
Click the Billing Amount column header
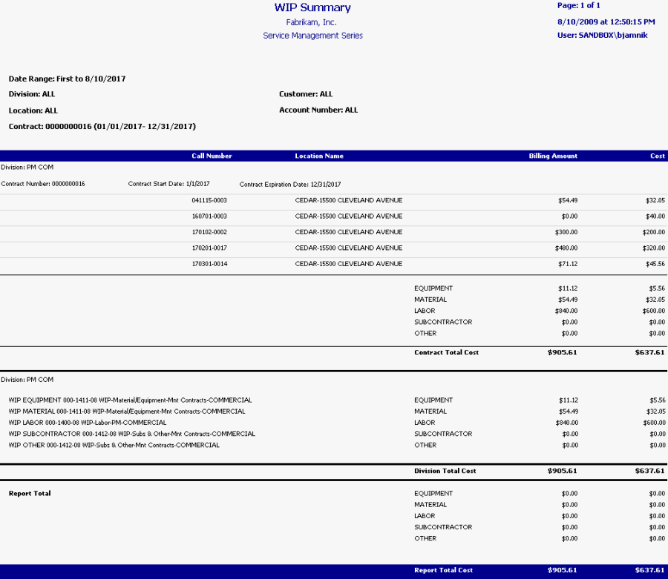(x=552, y=156)
